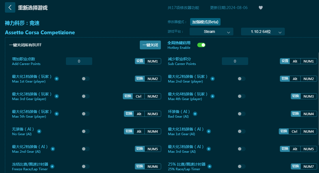Image resolution: width=319 pixels, height=173 pixels.
Task: Toggle Max 1st Gear (AI) switch
Action: pyautogui.click(x=242, y=131)
